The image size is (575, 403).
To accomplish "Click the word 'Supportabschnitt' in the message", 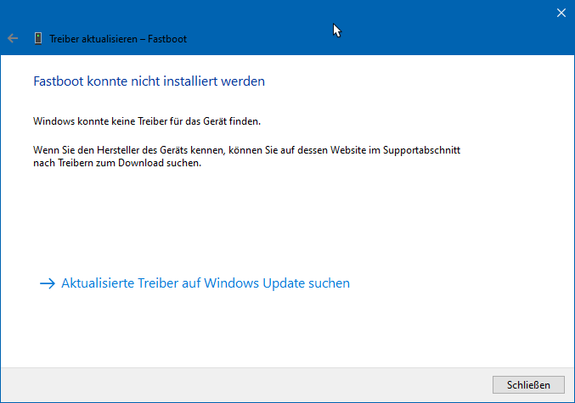I will click(432, 149).
